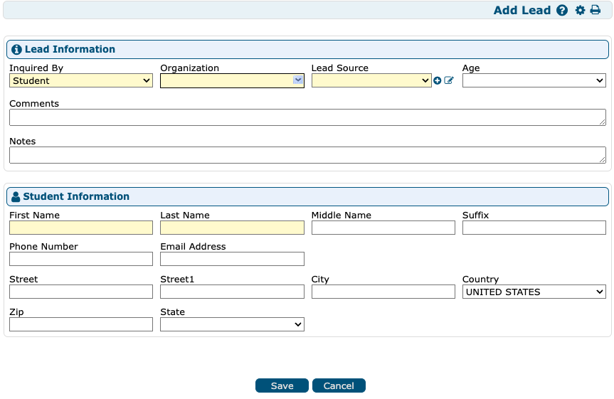Click the Zip code field
This screenshot has width=614, height=399.
[81, 324]
